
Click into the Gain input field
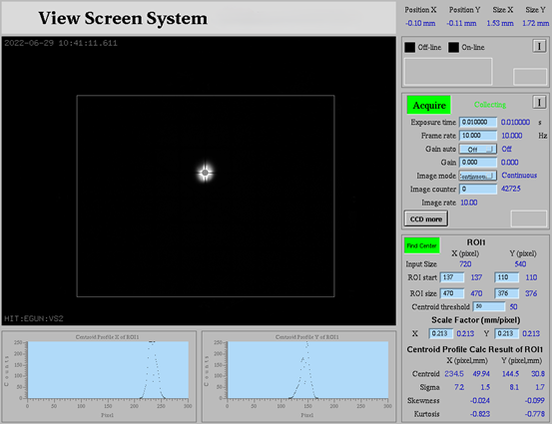point(478,163)
